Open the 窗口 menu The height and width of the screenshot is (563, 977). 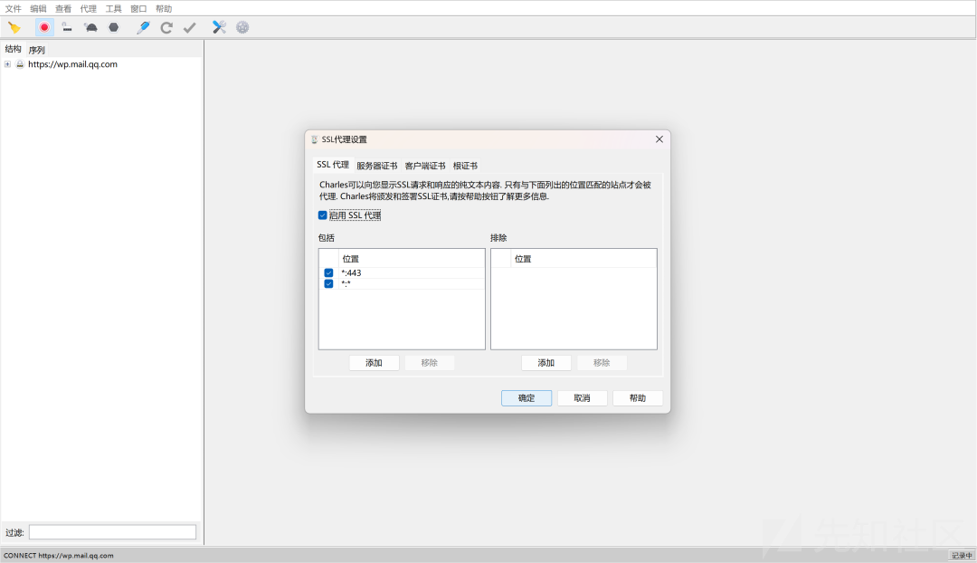(x=138, y=9)
